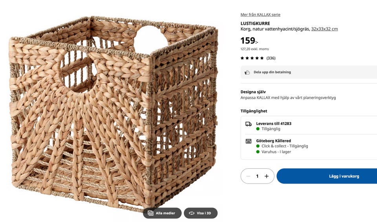Click the 3D rotate icon
This screenshot has width=377, height=222.
pos(192,213)
